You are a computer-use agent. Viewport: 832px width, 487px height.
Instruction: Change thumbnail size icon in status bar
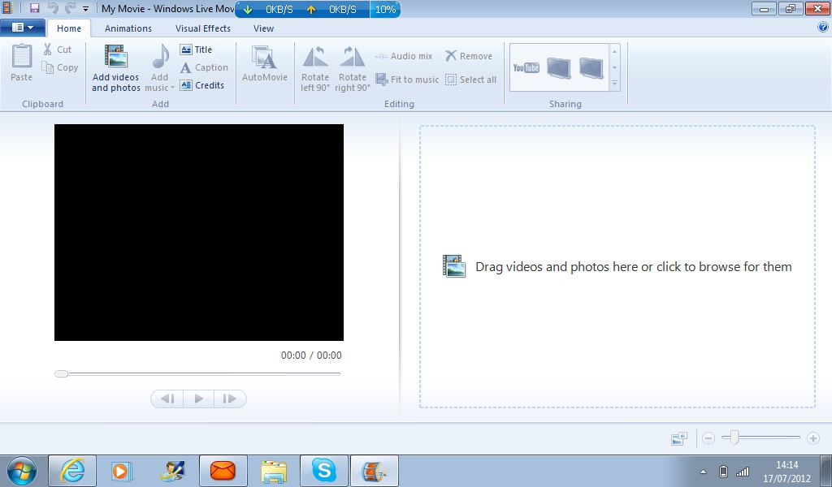pos(679,438)
